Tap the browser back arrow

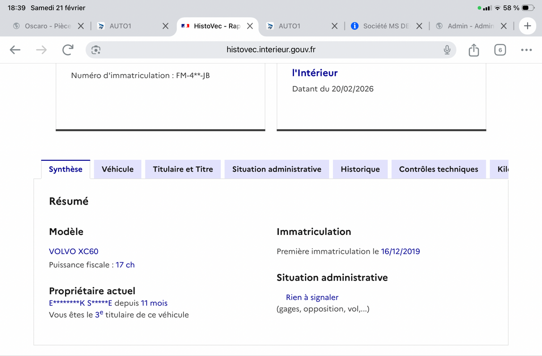tap(15, 50)
